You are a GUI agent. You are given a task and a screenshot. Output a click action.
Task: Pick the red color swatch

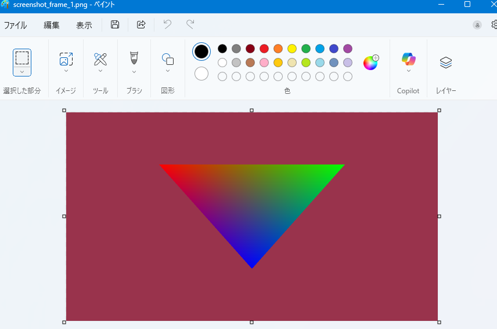[x=264, y=49]
